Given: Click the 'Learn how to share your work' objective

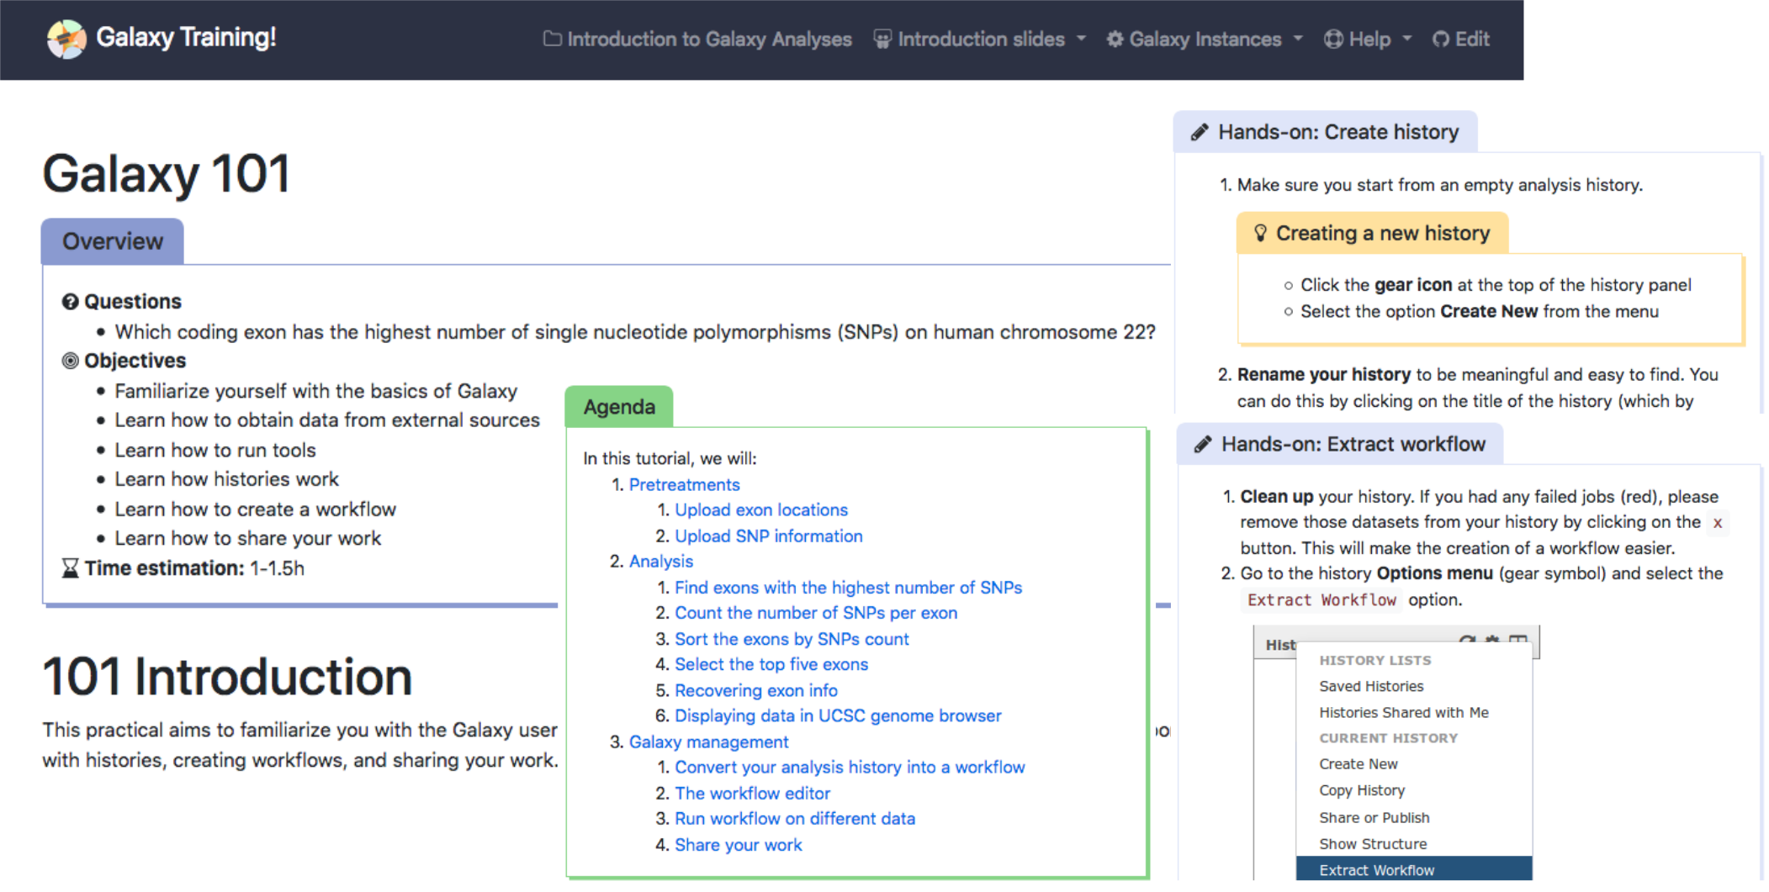Looking at the screenshot, I should coord(248,539).
